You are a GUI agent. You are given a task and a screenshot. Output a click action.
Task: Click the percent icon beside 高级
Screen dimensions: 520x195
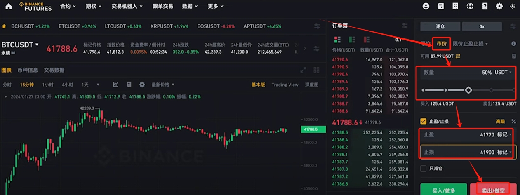[513, 121]
